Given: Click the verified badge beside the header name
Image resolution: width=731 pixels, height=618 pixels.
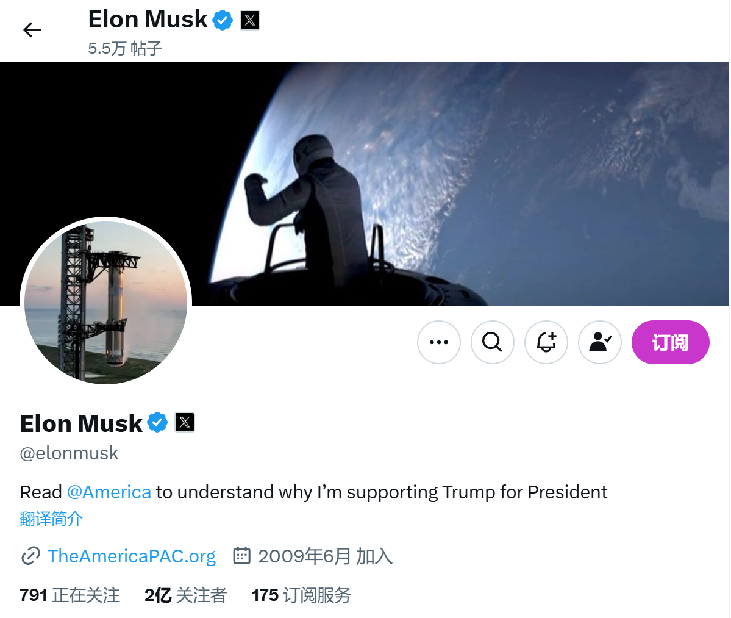Looking at the screenshot, I should (x=223, y=20).
